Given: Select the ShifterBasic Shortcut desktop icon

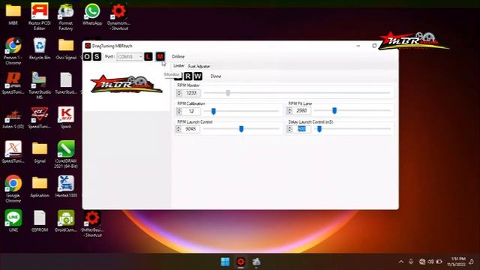Looking at the screenshot, I should pyautogui.click(x=92, y=223).
